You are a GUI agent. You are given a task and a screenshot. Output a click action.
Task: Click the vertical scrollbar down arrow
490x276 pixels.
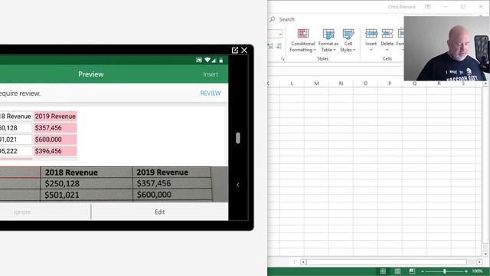(485, 254)
